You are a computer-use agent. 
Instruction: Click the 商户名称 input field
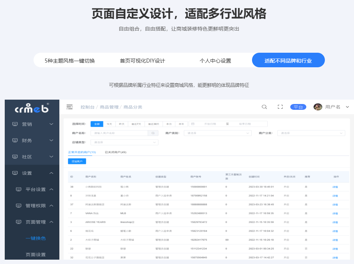pyautogui.click(x=119, y=133)
